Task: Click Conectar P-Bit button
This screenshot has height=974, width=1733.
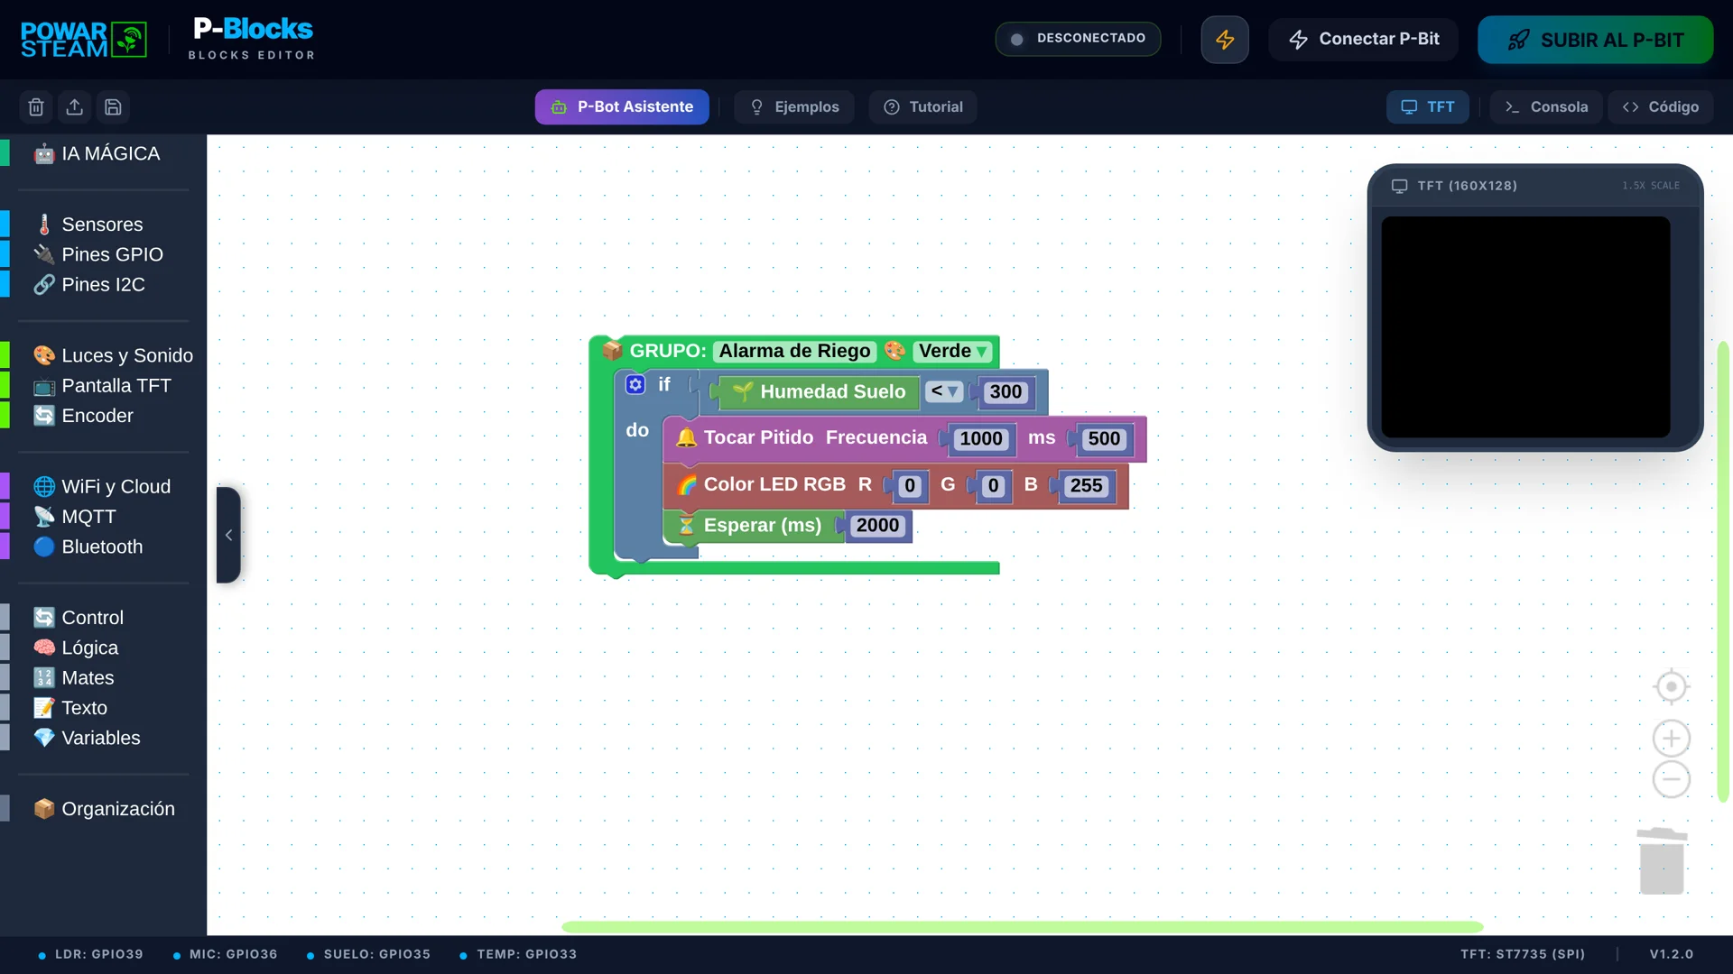Action: [x=1363, y=40]
